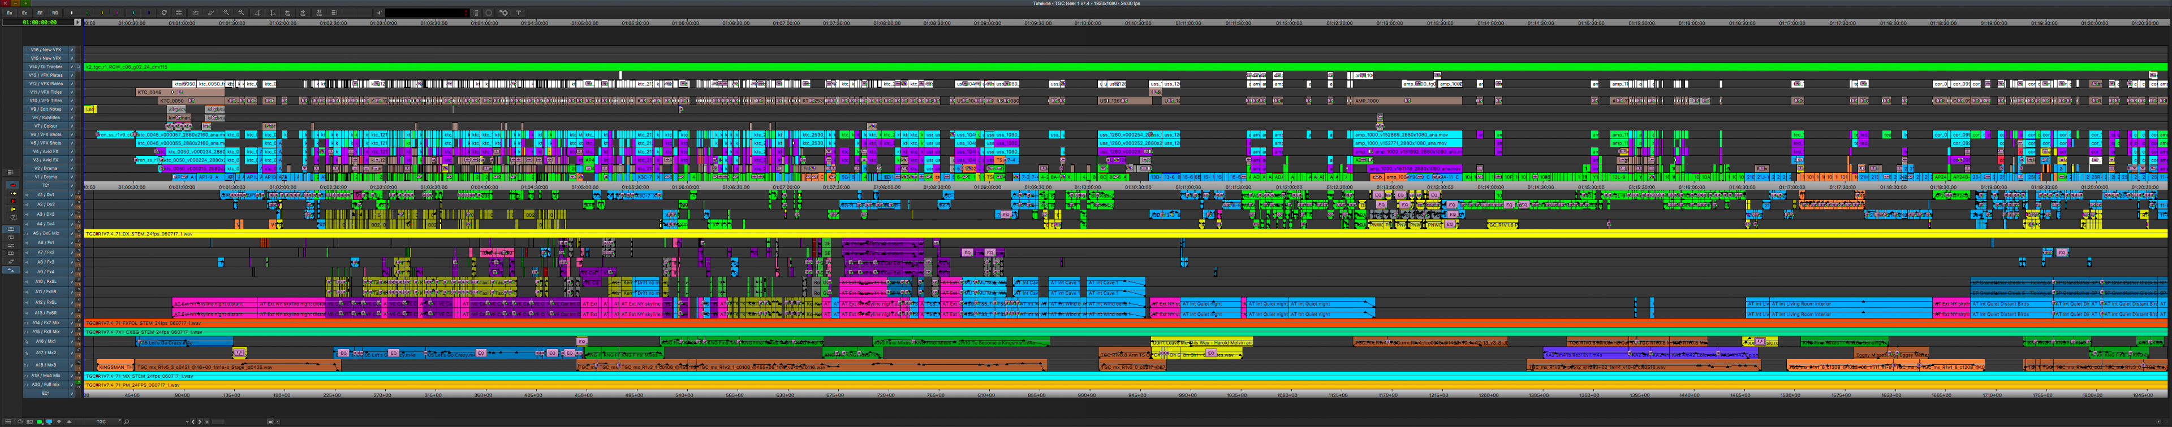Screen dimensions: 2172x427
Task: Click the Extract icon in the toolbar
Action: tap(303, 14)
